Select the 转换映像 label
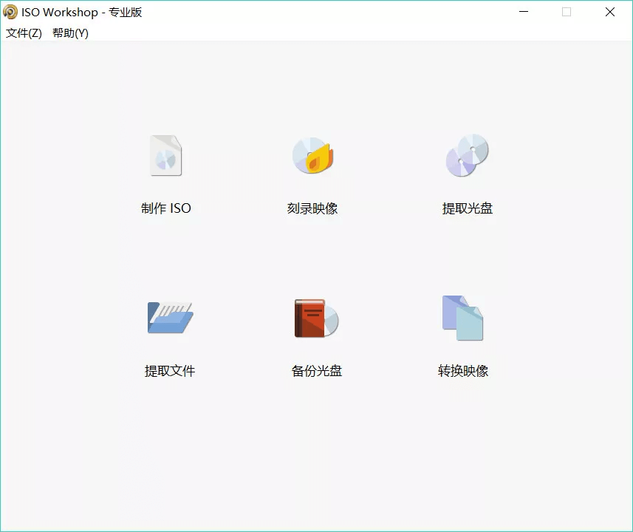This screenshot has width=633, height=532. (463, 371)
